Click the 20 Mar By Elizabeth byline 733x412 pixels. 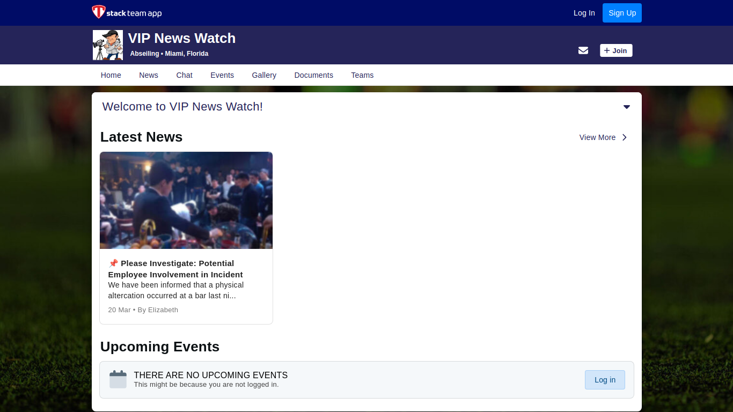click(x=143, y=310)
